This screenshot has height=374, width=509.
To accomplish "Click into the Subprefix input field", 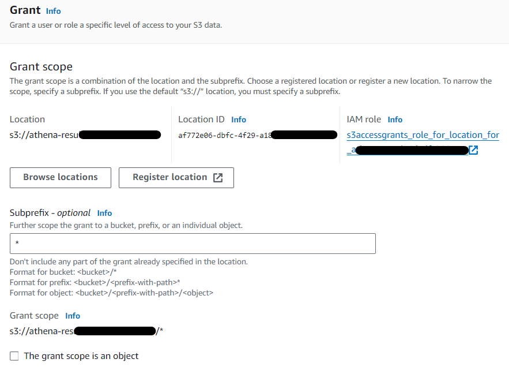I will 193,244.
